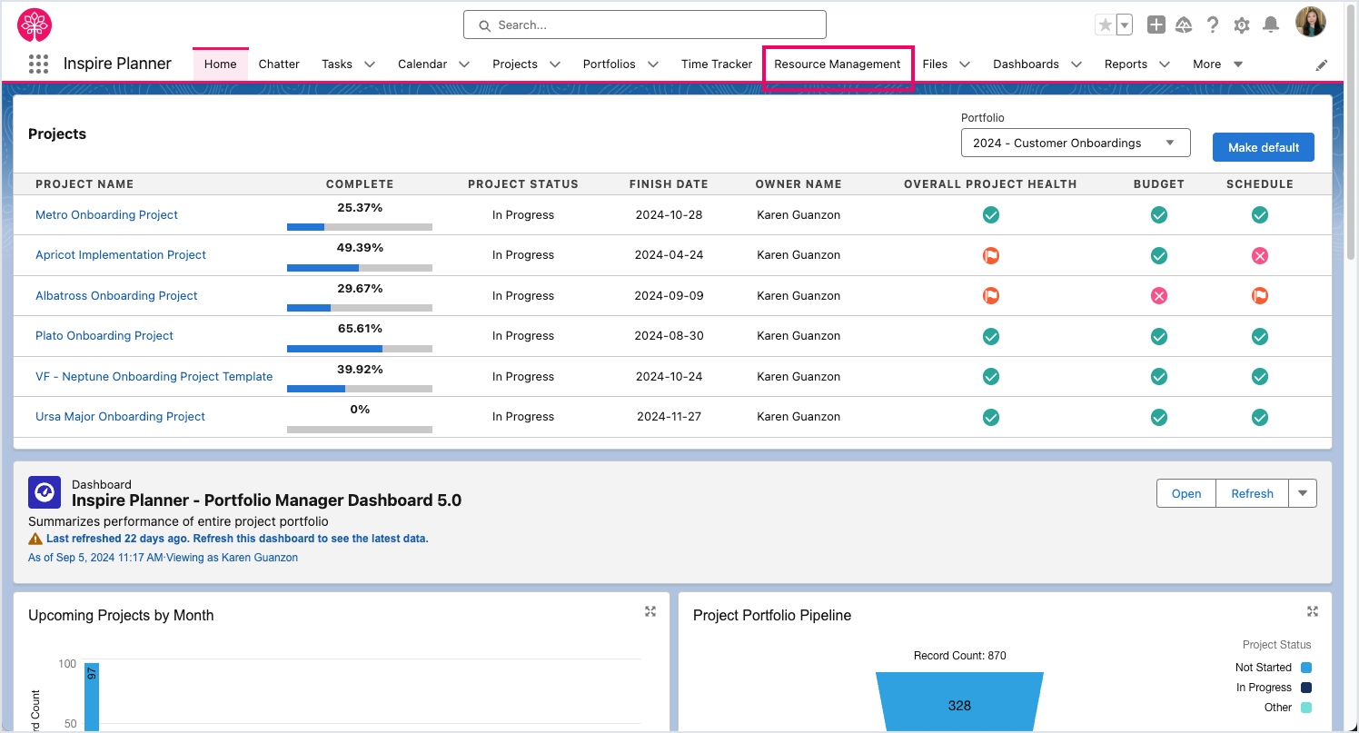Open VF - Neptune Onboarding Project Template link
Viewport: 1359px width, 733px height.
154,377
